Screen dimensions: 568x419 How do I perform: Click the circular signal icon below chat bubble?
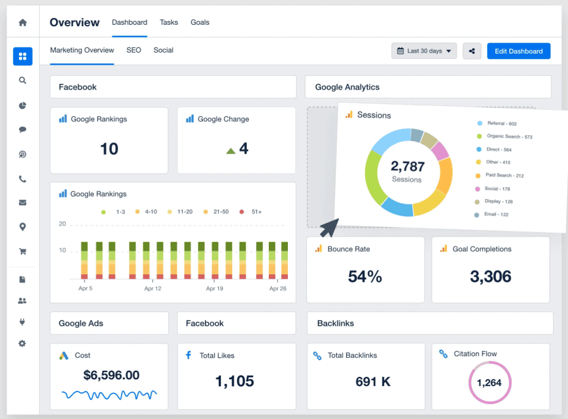click(23, 155)
